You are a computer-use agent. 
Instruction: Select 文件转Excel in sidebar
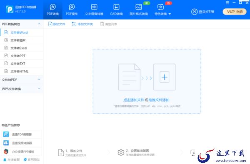coord(22,48)
